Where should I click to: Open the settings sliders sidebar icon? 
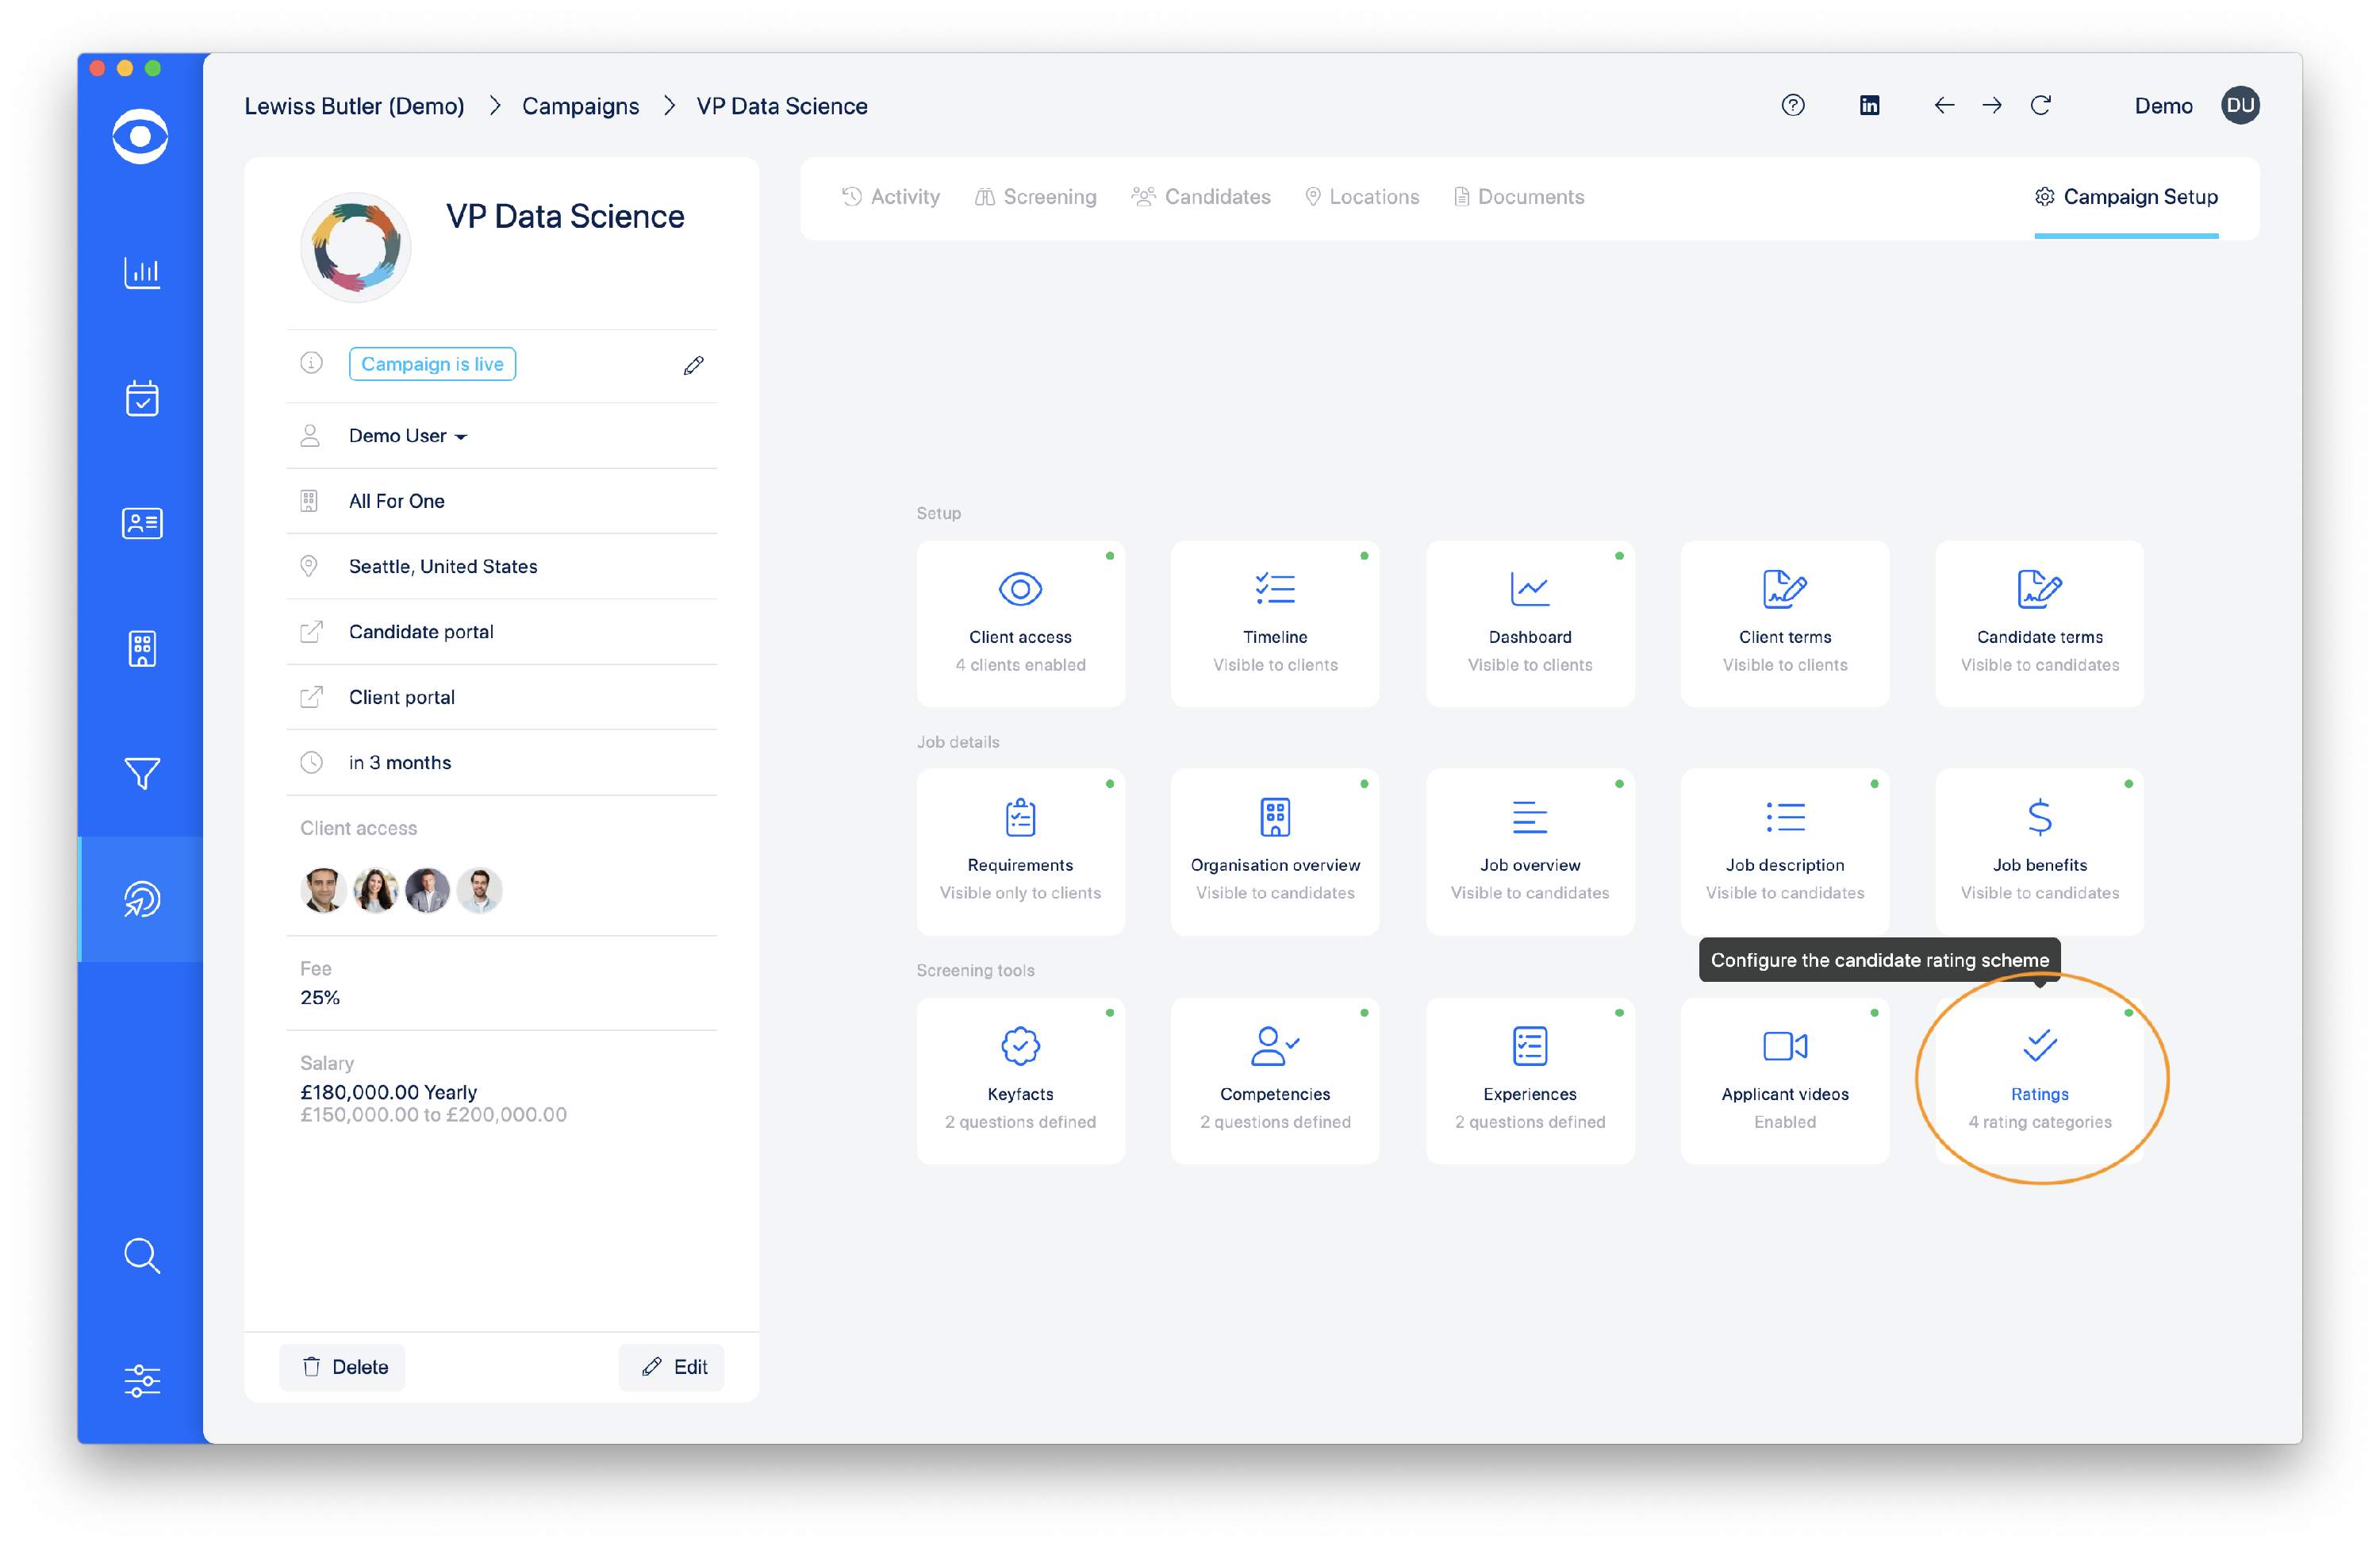[141, 1380]
